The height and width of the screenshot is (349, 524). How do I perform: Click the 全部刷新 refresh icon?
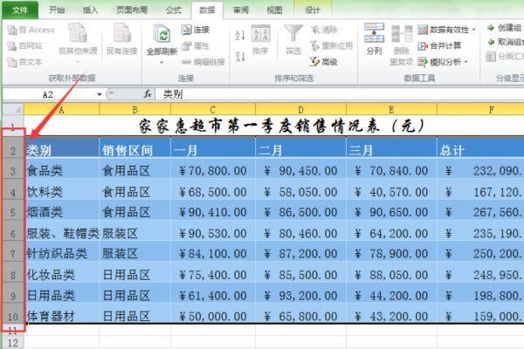pos(162,34)
